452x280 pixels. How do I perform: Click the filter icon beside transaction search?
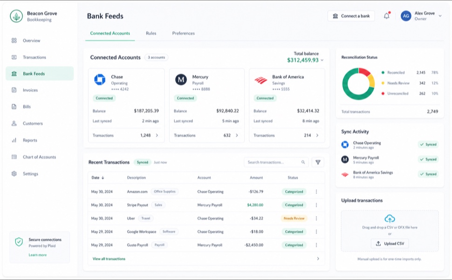(318, 162)
